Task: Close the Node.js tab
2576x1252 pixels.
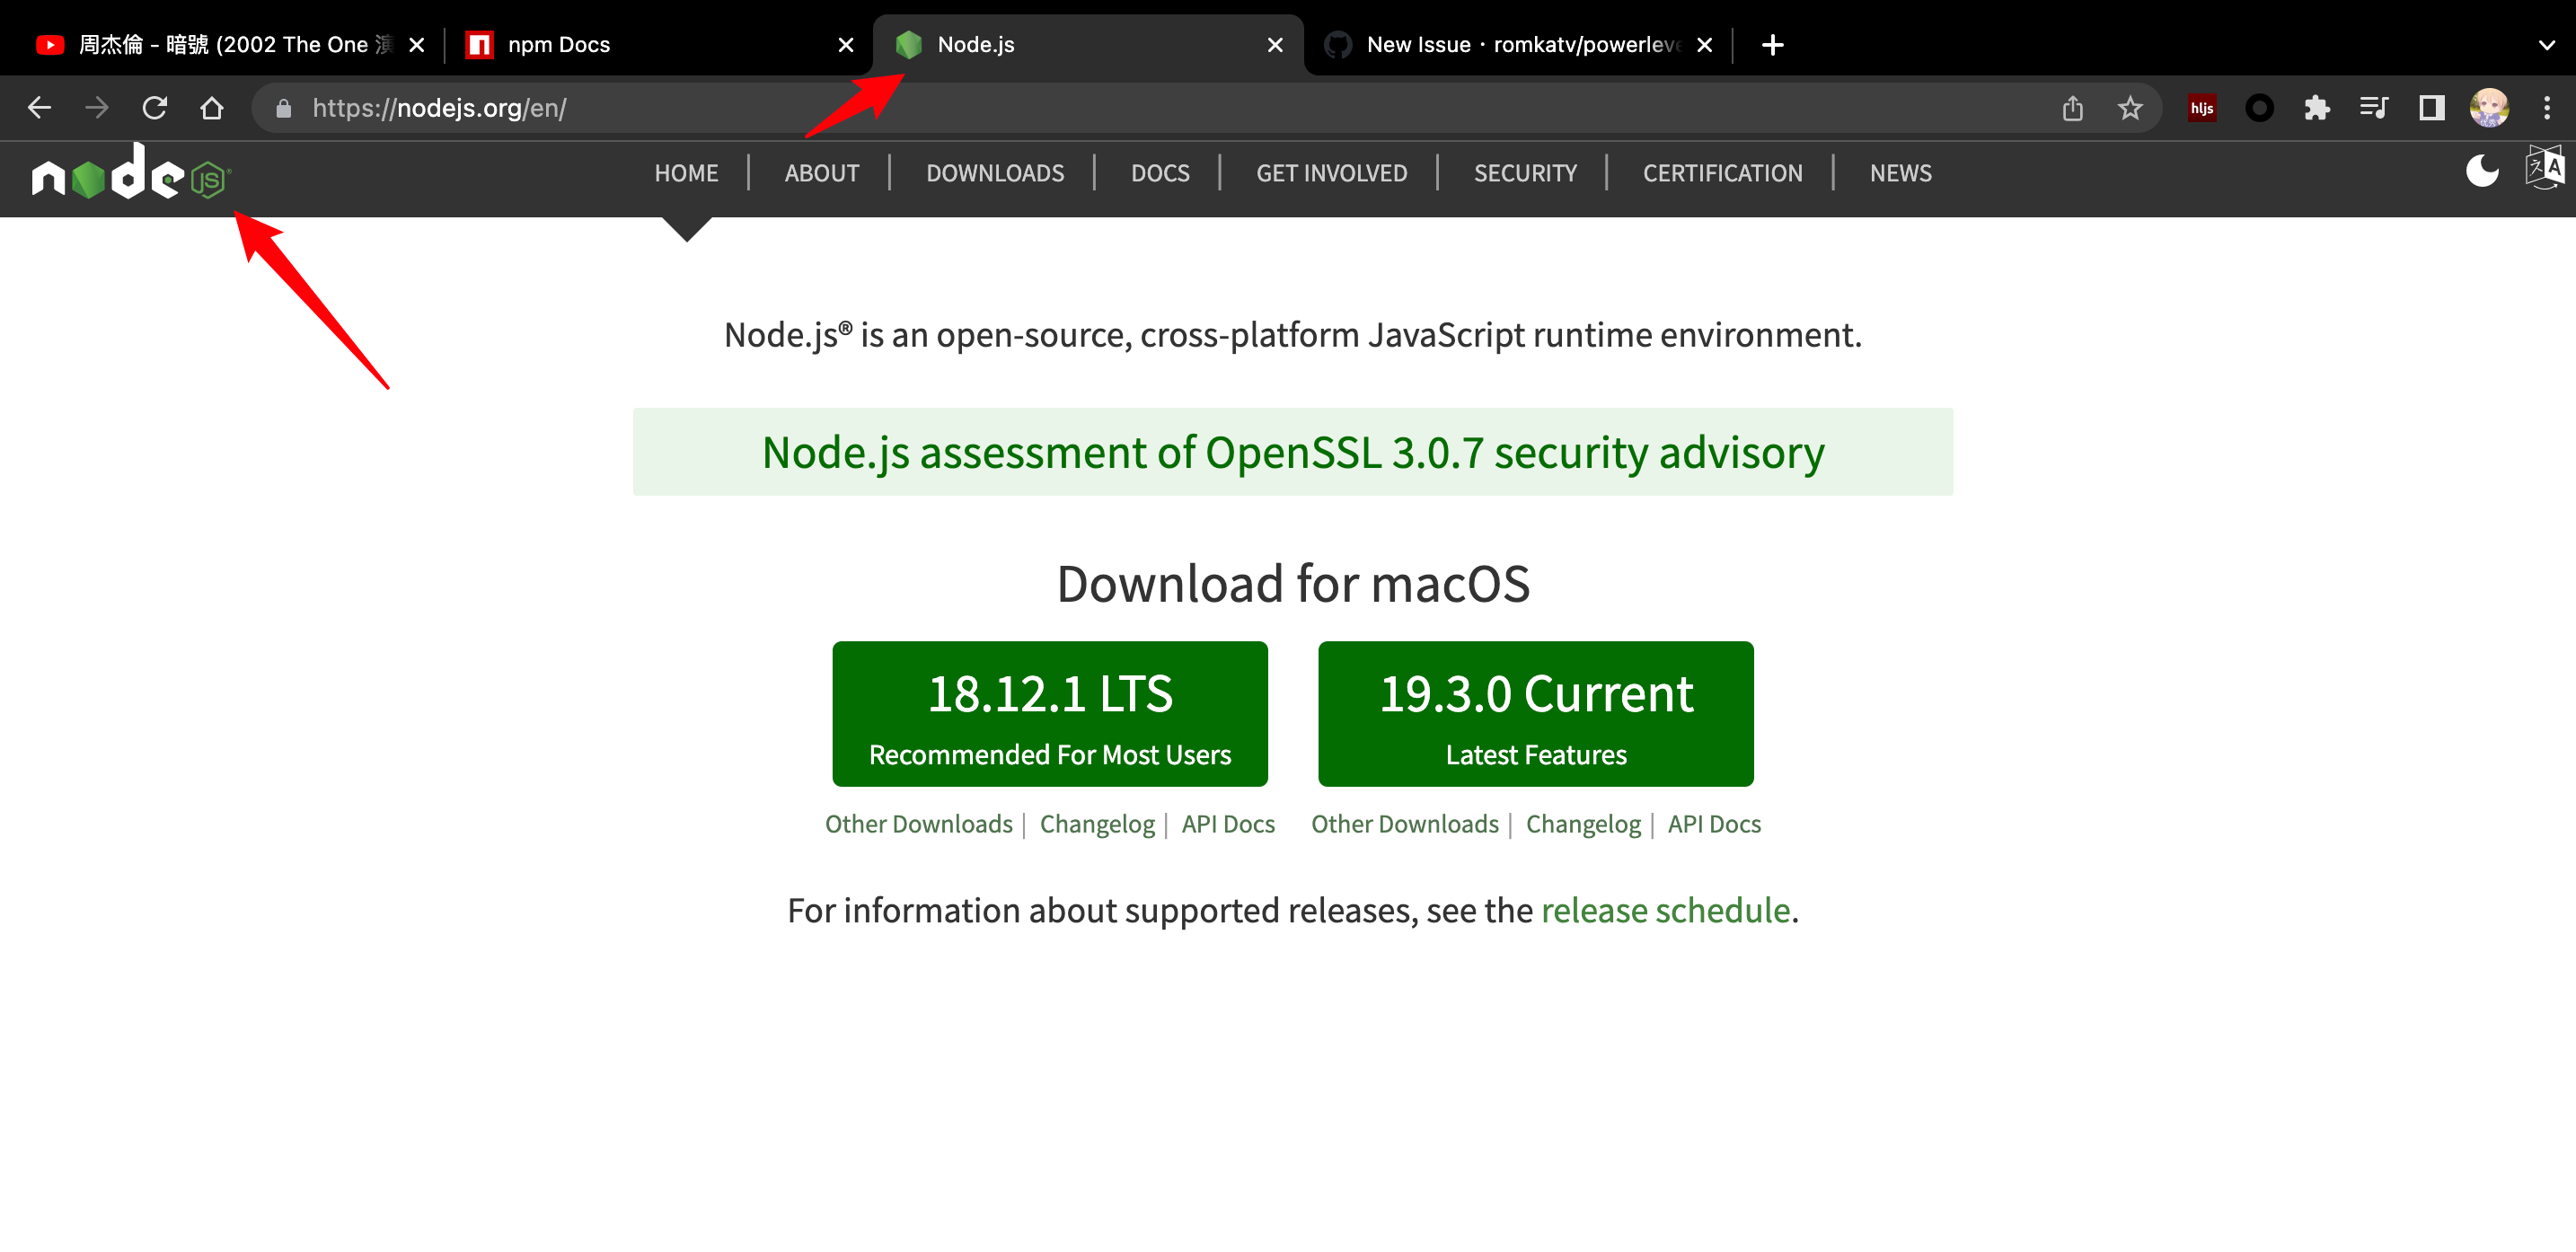Action: point(1275,45)
